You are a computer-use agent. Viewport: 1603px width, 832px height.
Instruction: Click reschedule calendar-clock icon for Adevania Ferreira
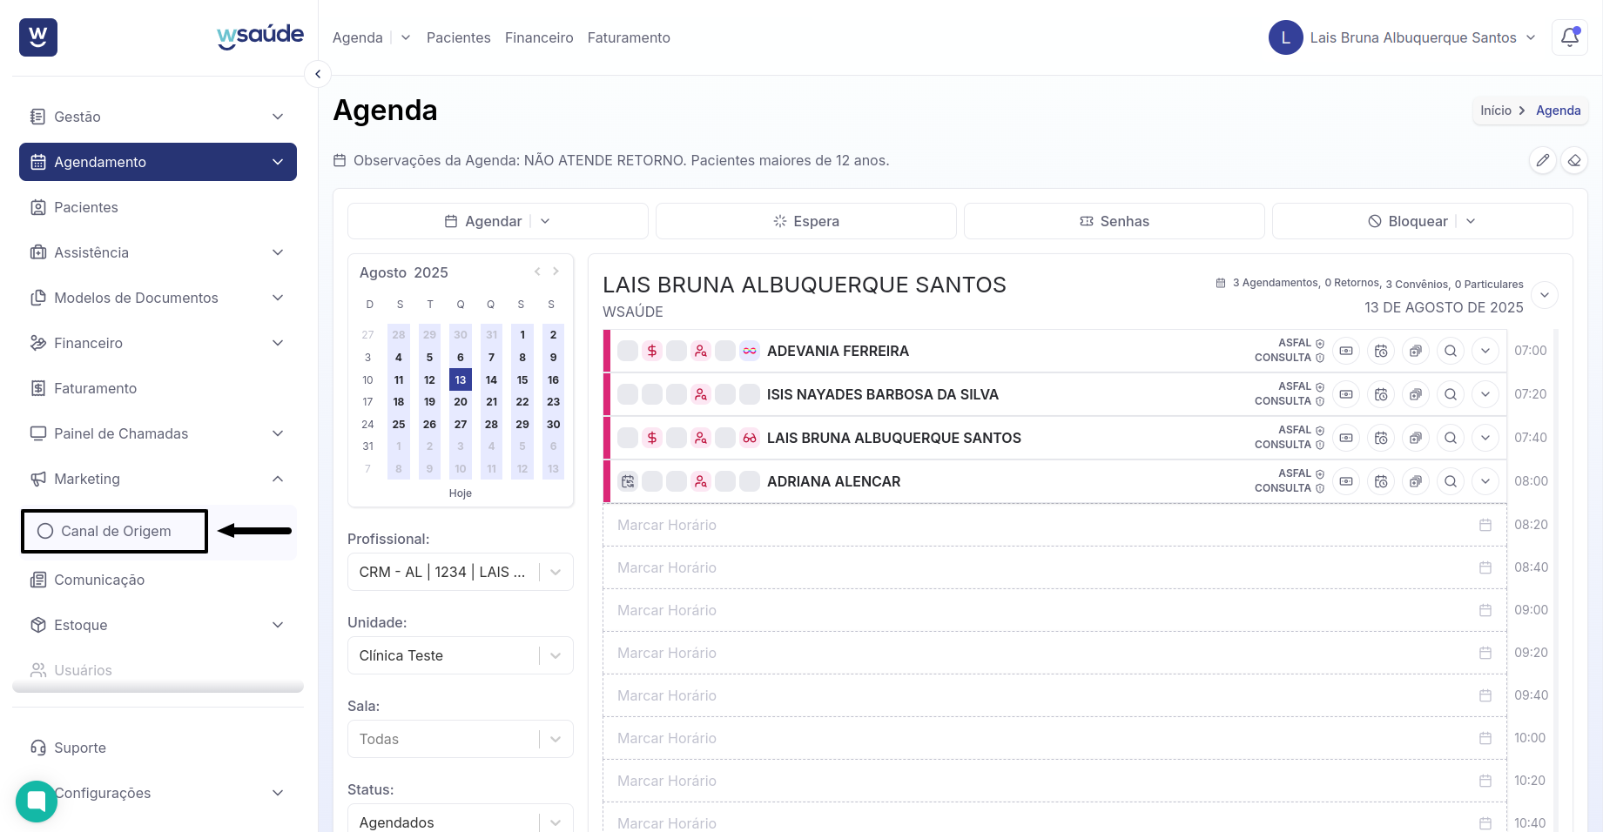coord(1381,351)
